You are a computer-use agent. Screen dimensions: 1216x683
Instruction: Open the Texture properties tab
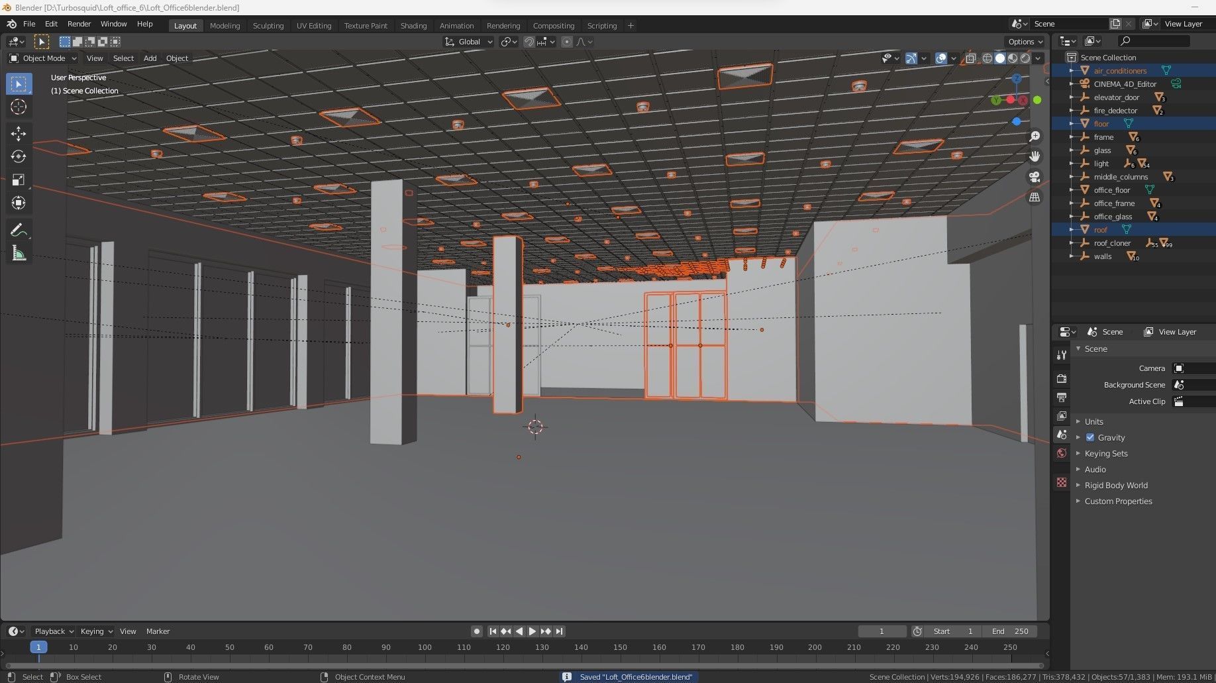(1061, 482)
